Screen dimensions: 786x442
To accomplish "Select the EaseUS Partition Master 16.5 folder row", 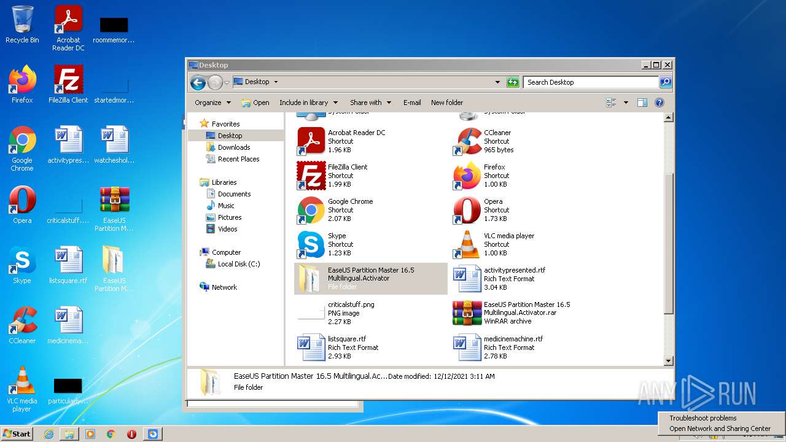I will (371, 279).
